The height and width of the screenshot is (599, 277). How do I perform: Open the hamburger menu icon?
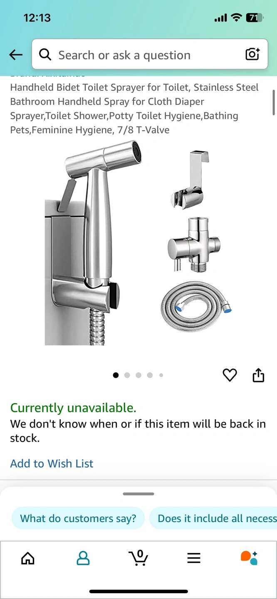click(194, 558)
